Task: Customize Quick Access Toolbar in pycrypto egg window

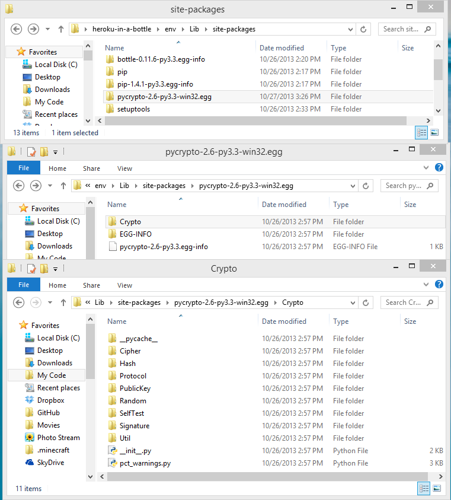Action: coord(55,152)
